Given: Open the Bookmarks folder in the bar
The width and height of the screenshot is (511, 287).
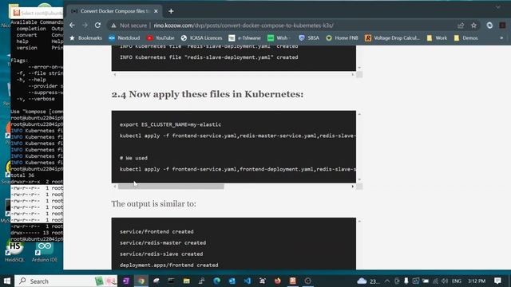Looking at the screenshot, I should tap(86, 38).
